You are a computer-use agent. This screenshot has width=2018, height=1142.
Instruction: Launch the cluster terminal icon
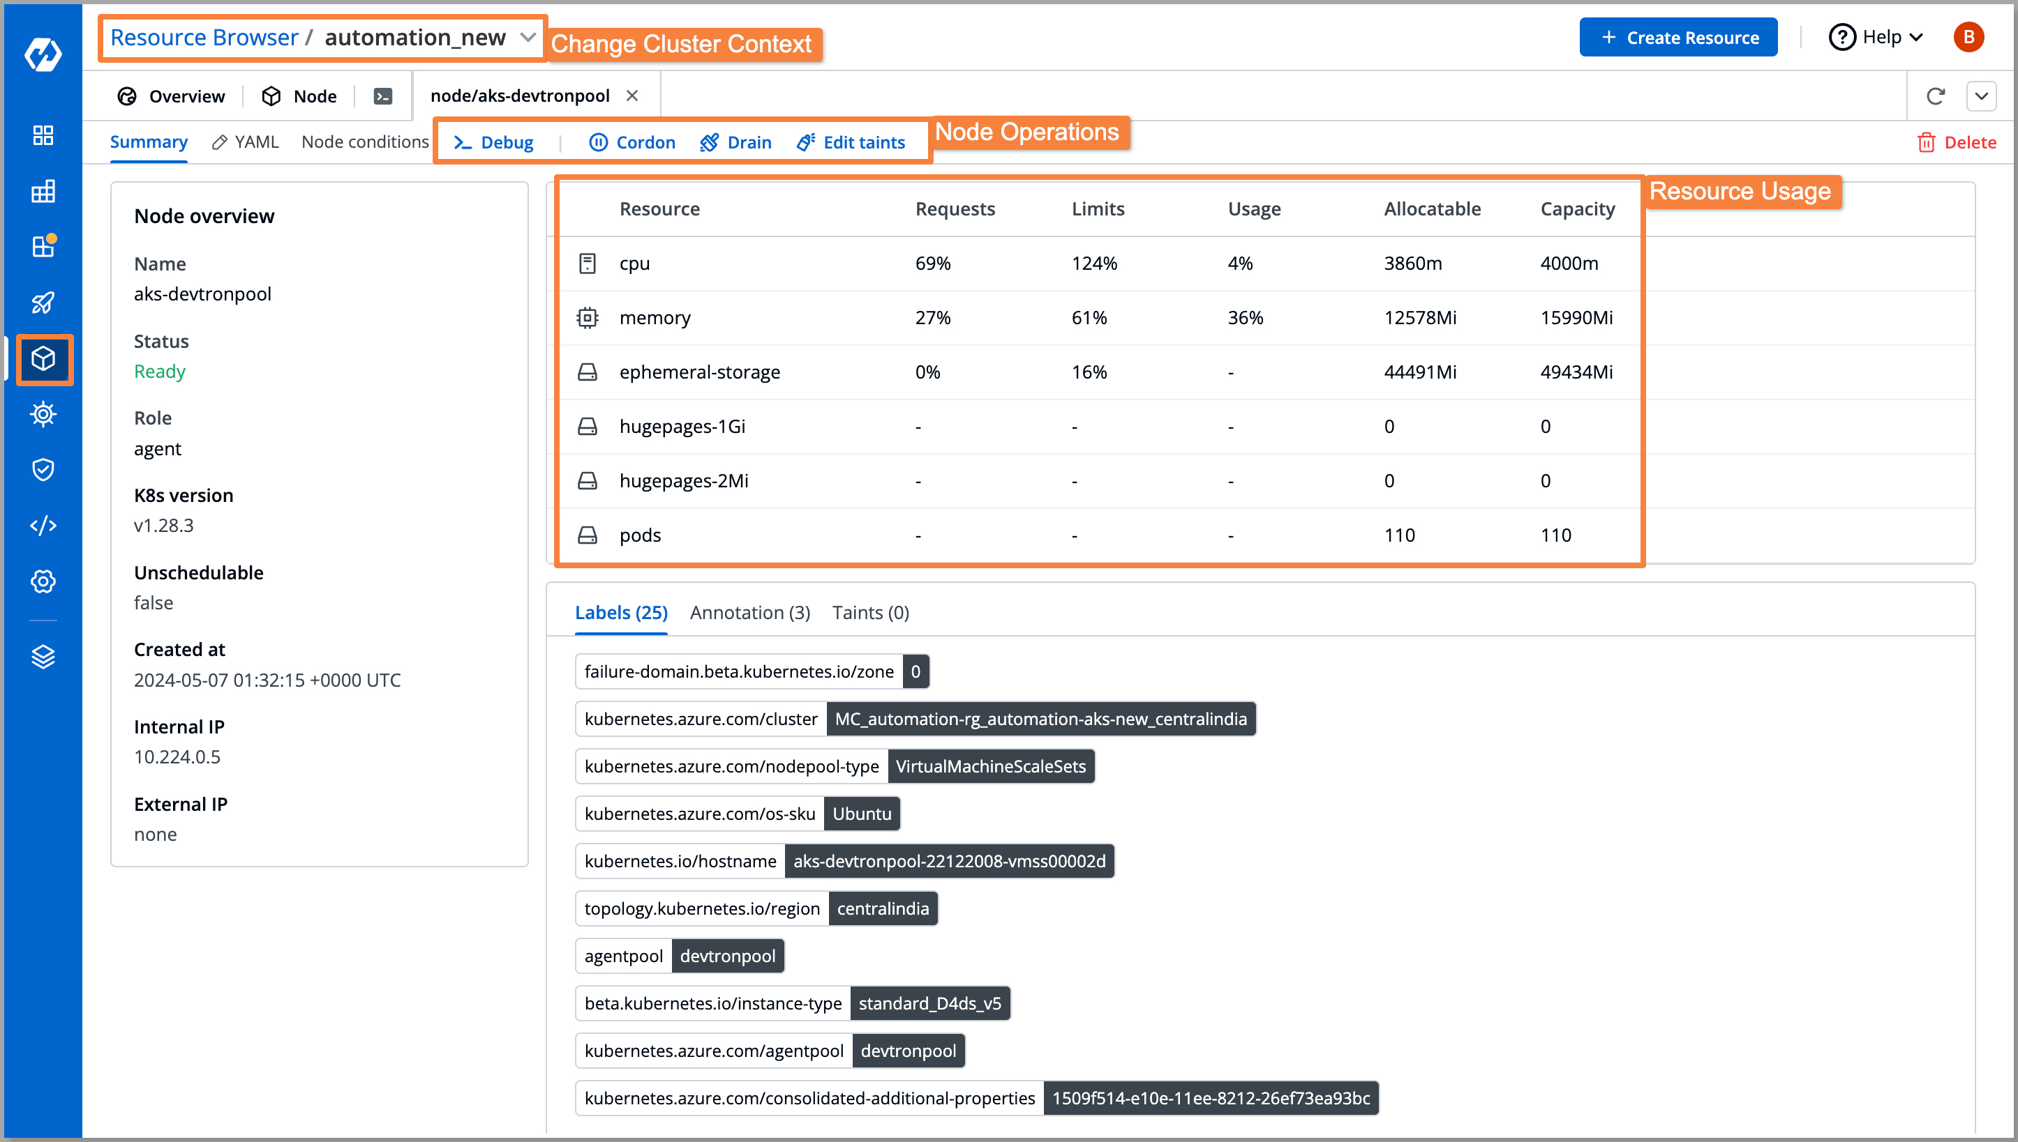point(382,95)
